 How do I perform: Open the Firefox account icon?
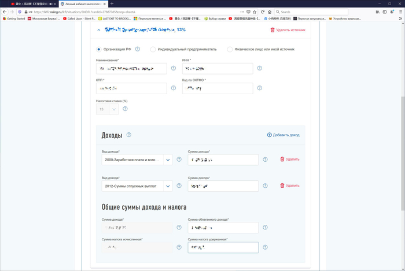coord(392,12)
